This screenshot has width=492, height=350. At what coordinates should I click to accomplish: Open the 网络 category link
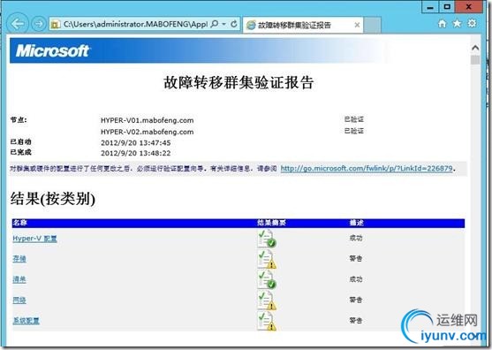(x=19, y=301)
